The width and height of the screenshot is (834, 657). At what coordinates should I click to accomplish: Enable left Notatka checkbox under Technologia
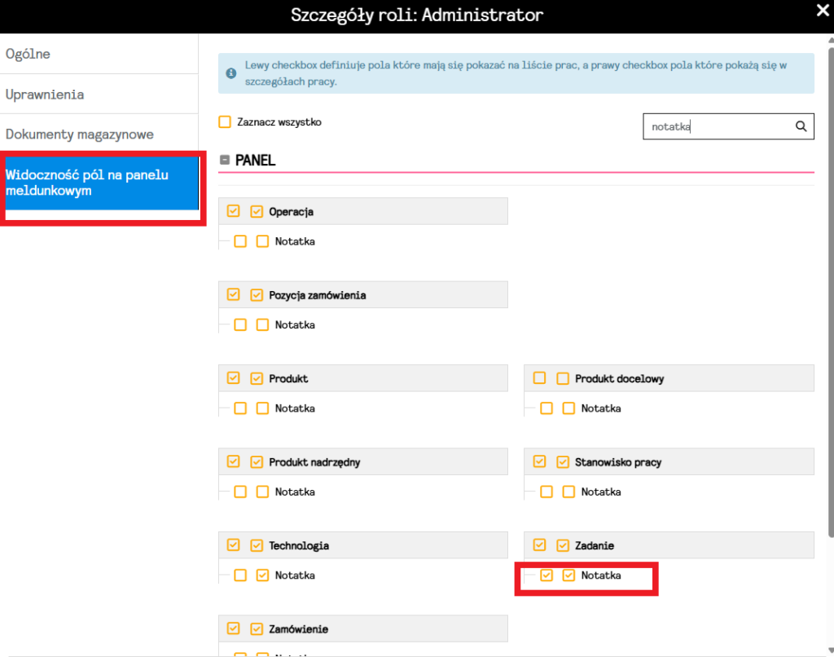[x=240, y=575]
